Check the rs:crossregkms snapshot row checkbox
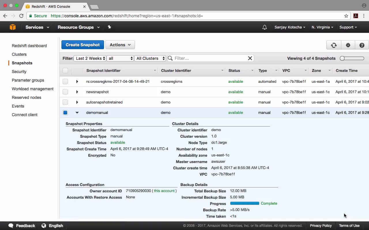Viewport: 369px width, 230px height. (65, 82)
